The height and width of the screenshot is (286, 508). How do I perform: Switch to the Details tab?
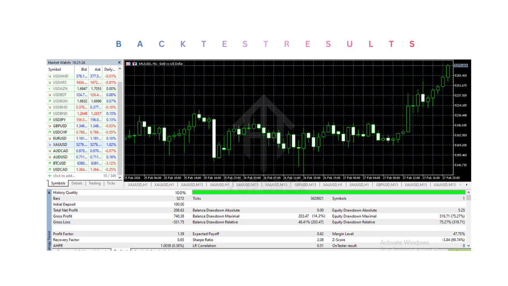click(77, 183)
